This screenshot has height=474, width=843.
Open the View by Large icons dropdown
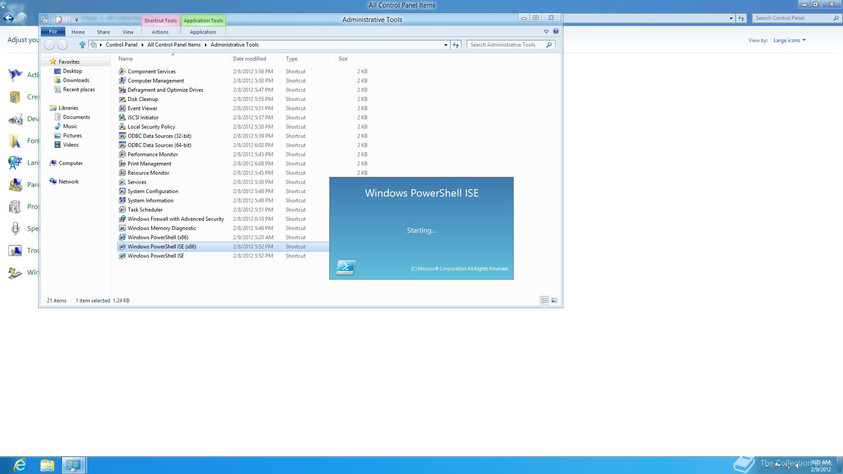click(789, 40)
